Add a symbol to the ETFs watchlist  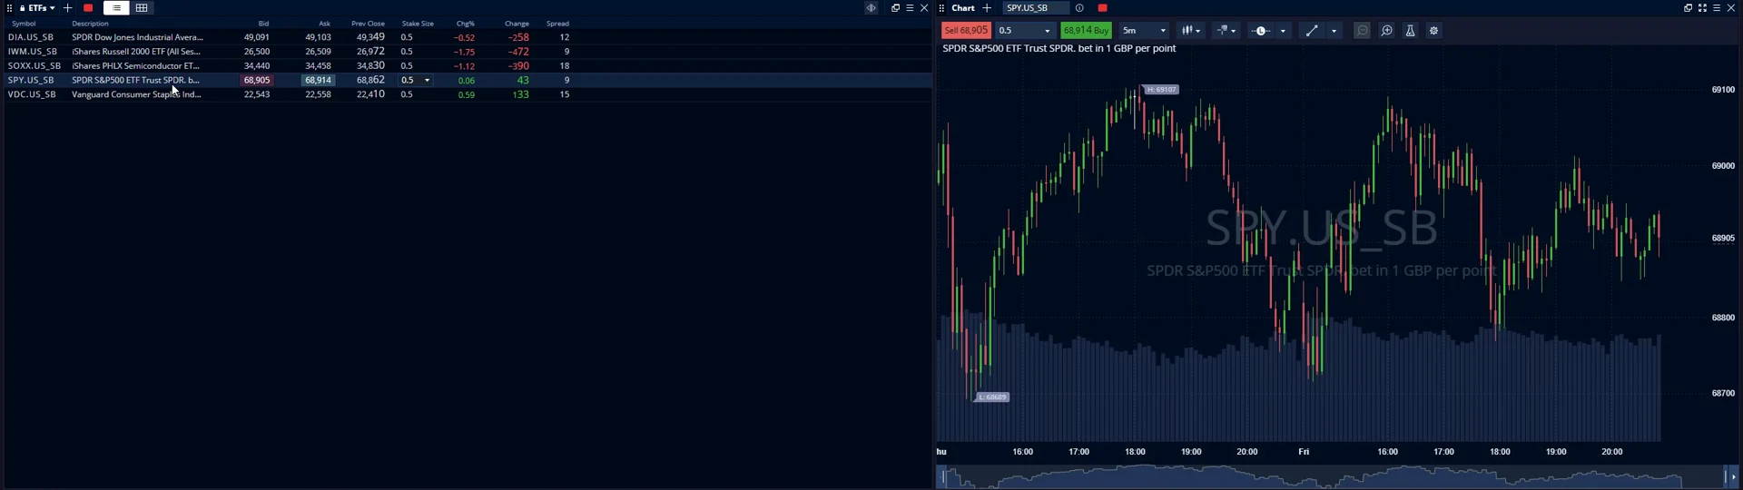pos(67,8)
